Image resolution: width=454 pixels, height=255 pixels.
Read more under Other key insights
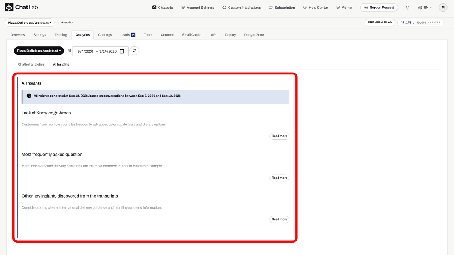[279, 219]
